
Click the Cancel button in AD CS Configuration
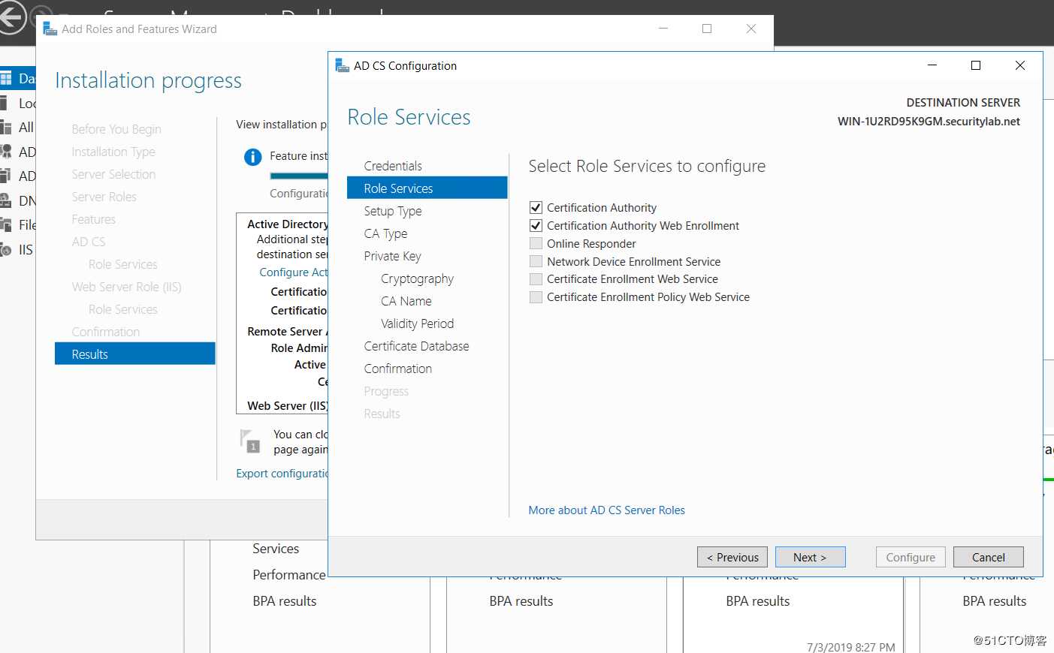988,557
